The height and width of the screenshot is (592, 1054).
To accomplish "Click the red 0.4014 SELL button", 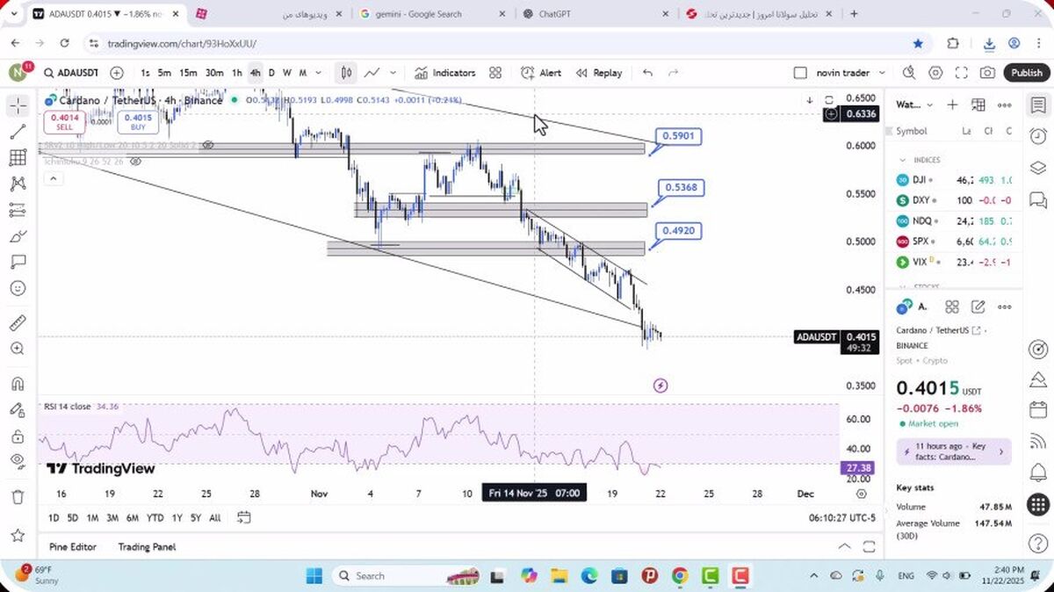I will [64, 122].
